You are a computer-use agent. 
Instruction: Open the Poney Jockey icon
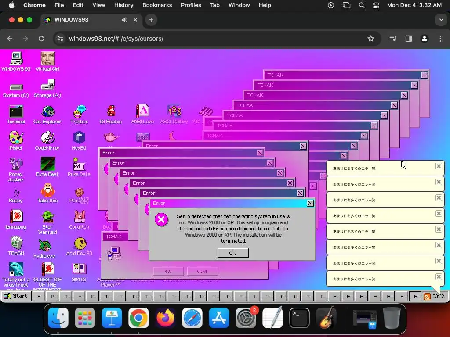(16, 169)
